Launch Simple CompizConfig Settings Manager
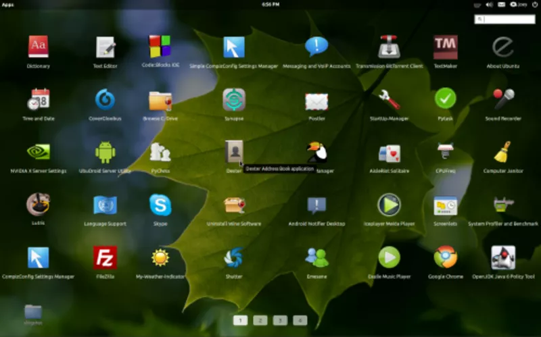 pos(234,47)
